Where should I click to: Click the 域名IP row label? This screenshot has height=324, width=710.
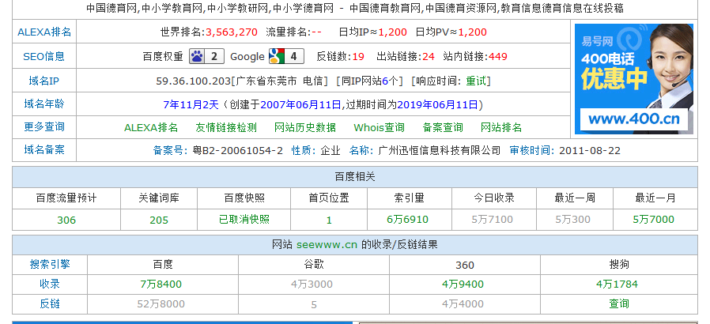point(44,81)
